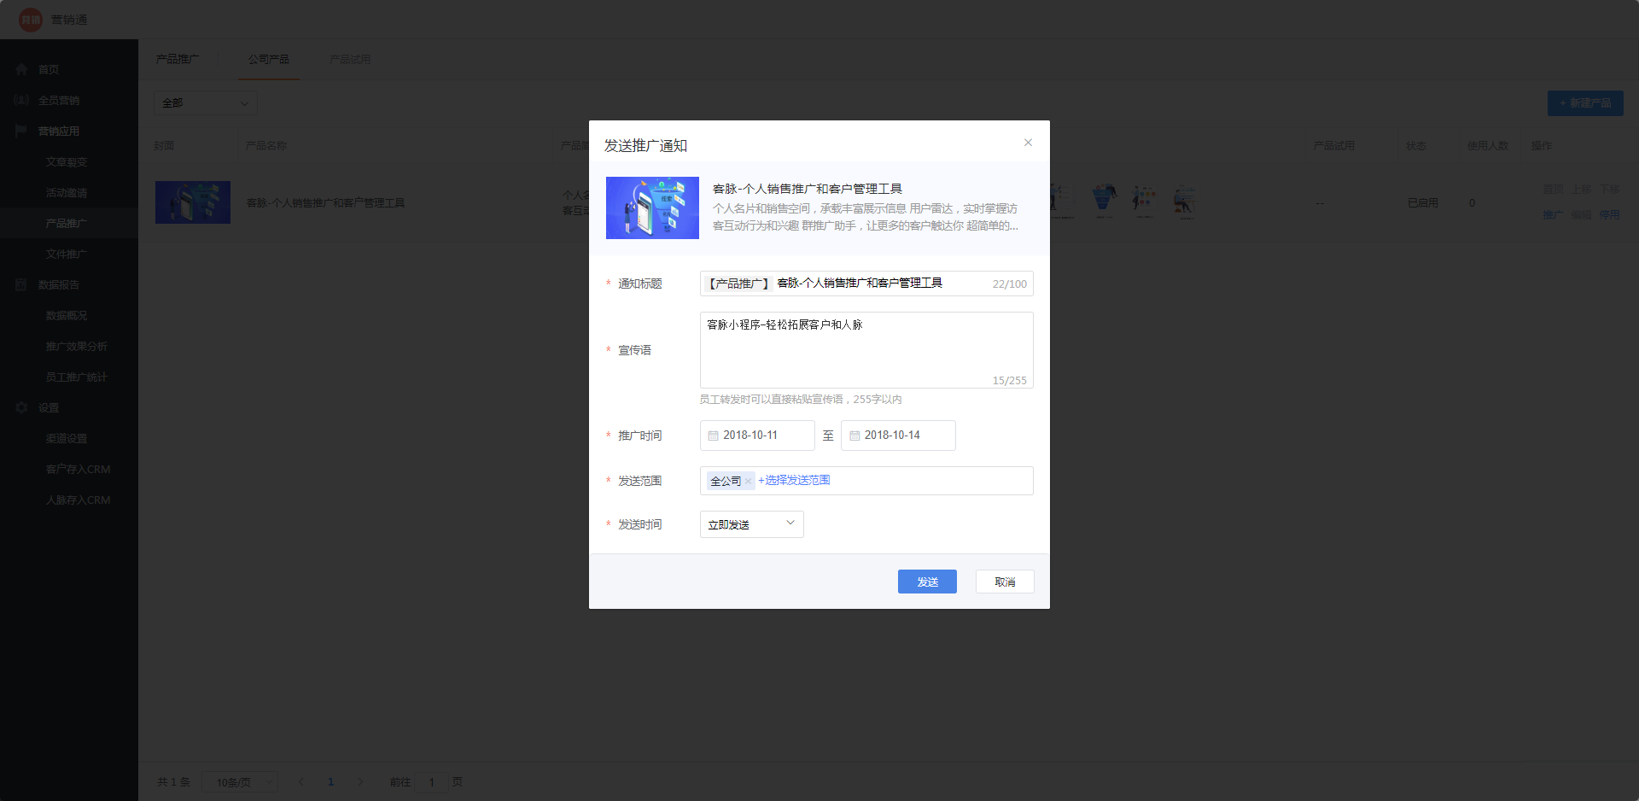
Task: Click the start date calendar icon
Action: tap(713, 436)
